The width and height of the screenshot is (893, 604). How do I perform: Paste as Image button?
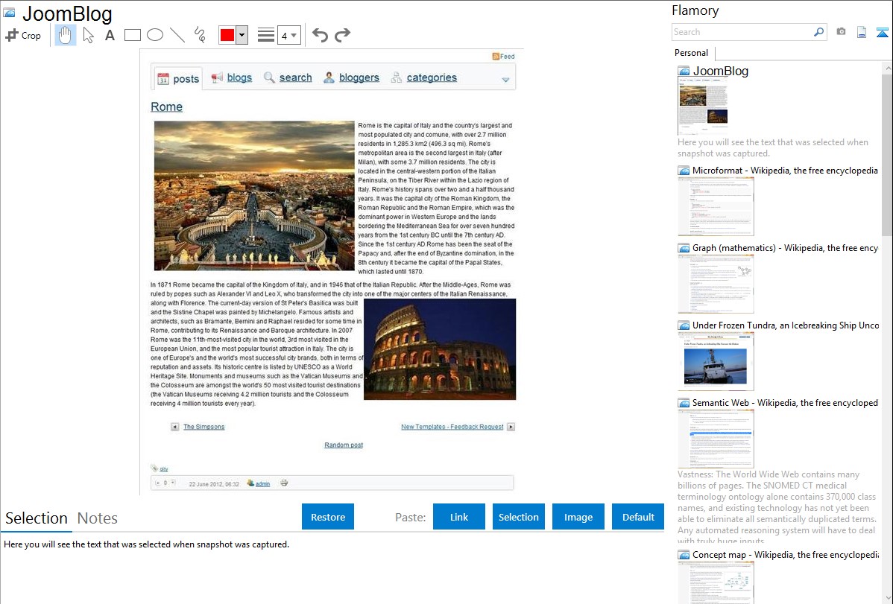pyautogui.click(x=578, y=516)
